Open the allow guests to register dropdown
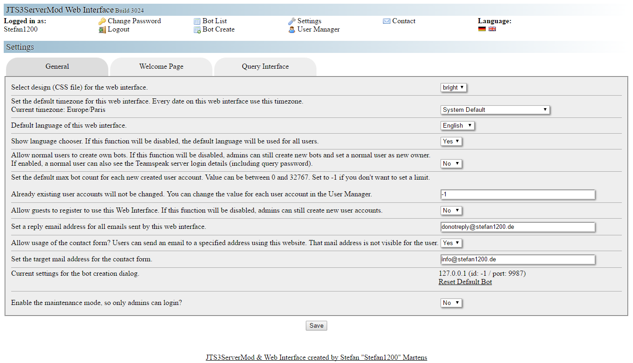The image size is (633, 363). coord(451,210)
